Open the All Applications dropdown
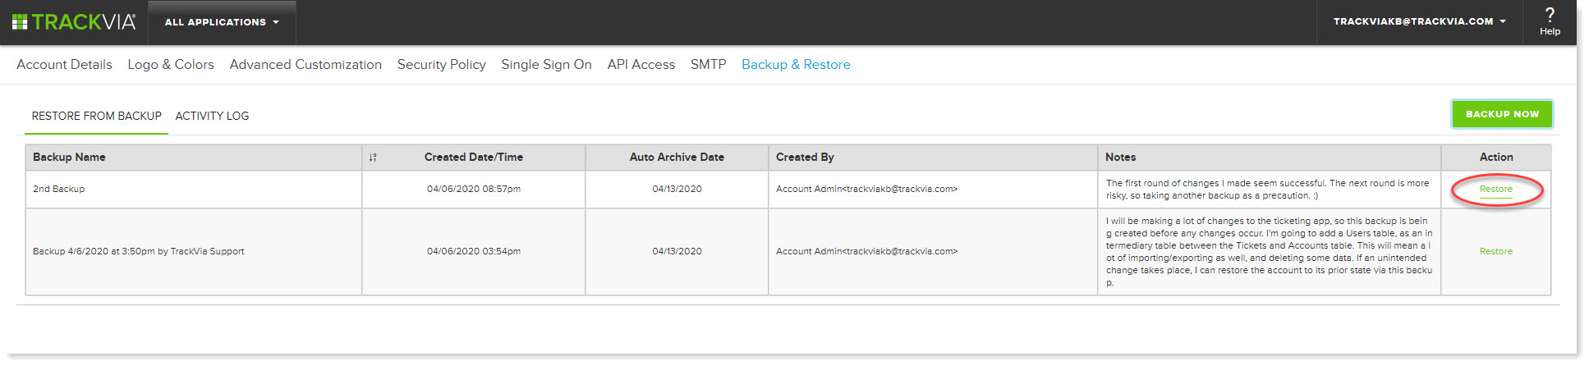 [222, 22]
